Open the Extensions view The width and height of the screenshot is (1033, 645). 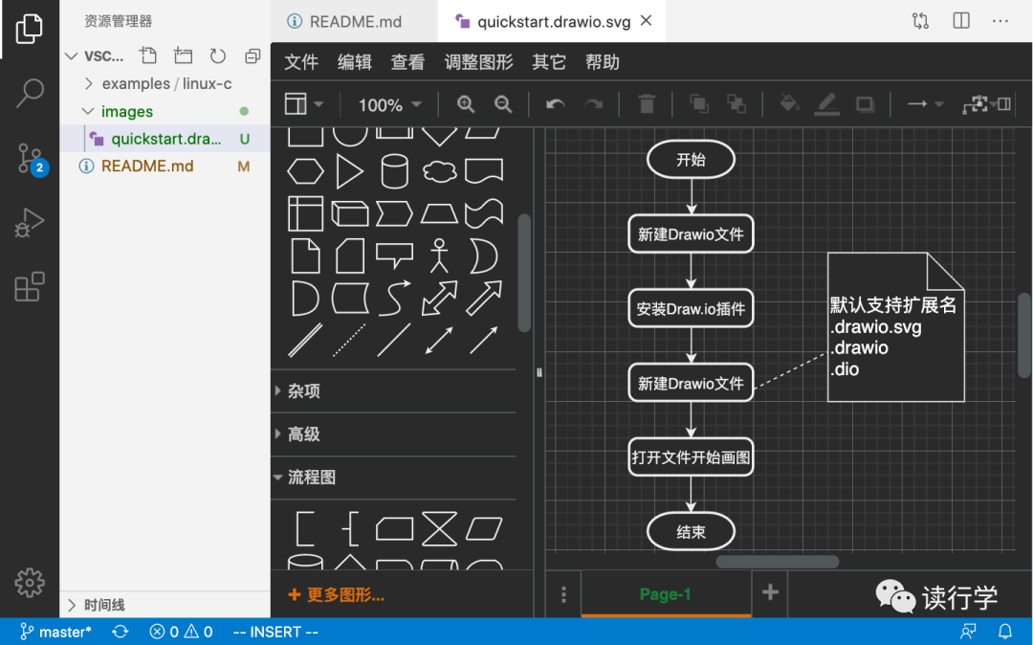29,287
